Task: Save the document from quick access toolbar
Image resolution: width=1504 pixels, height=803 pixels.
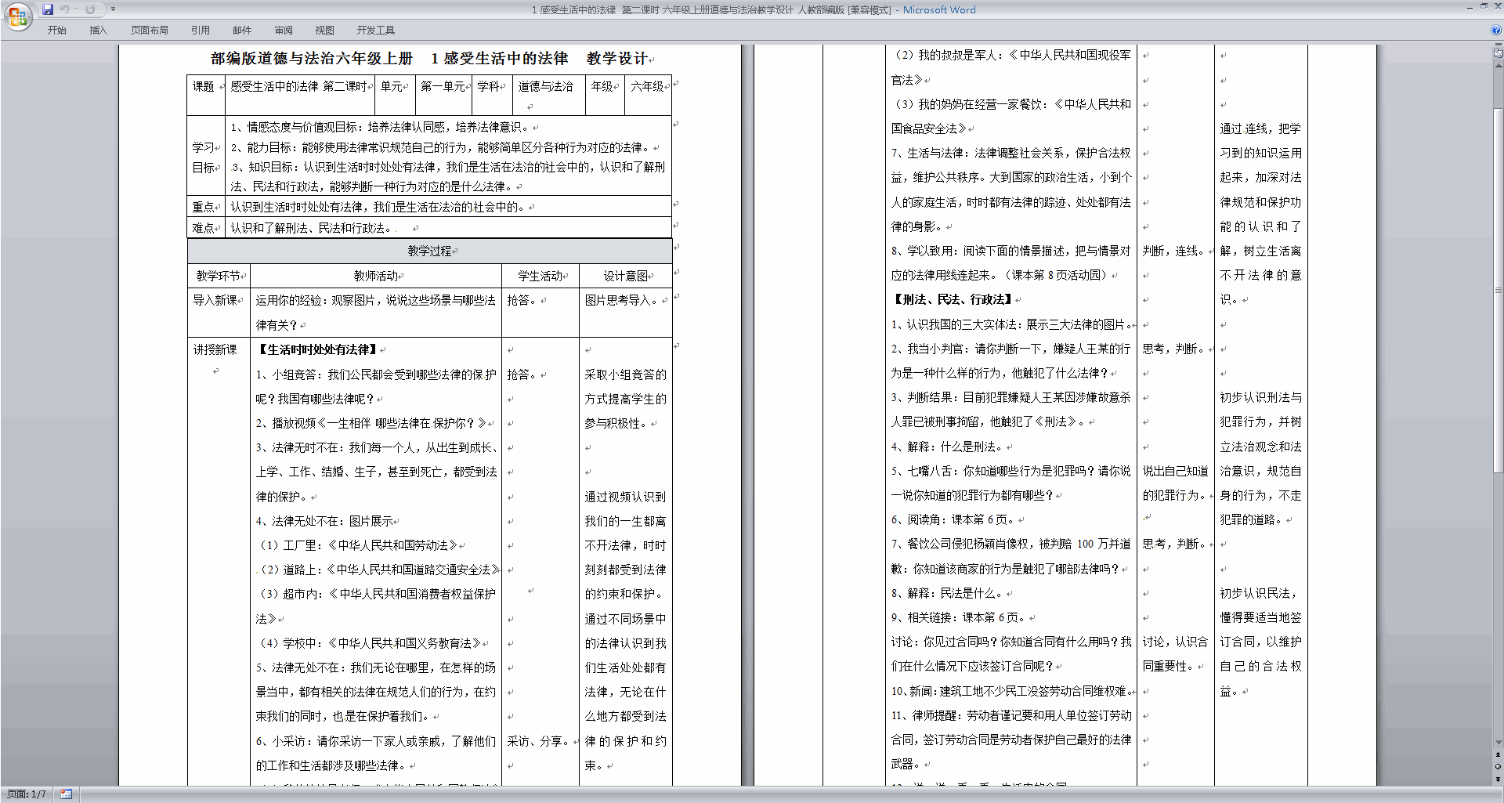Action: pos(48,9)
